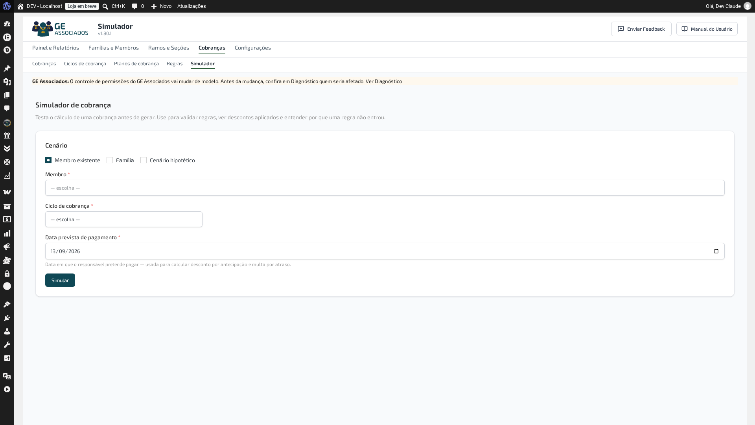Screen dimensions: 755x425
Task: Select the Membro existente option
Action: pos(48,160)
